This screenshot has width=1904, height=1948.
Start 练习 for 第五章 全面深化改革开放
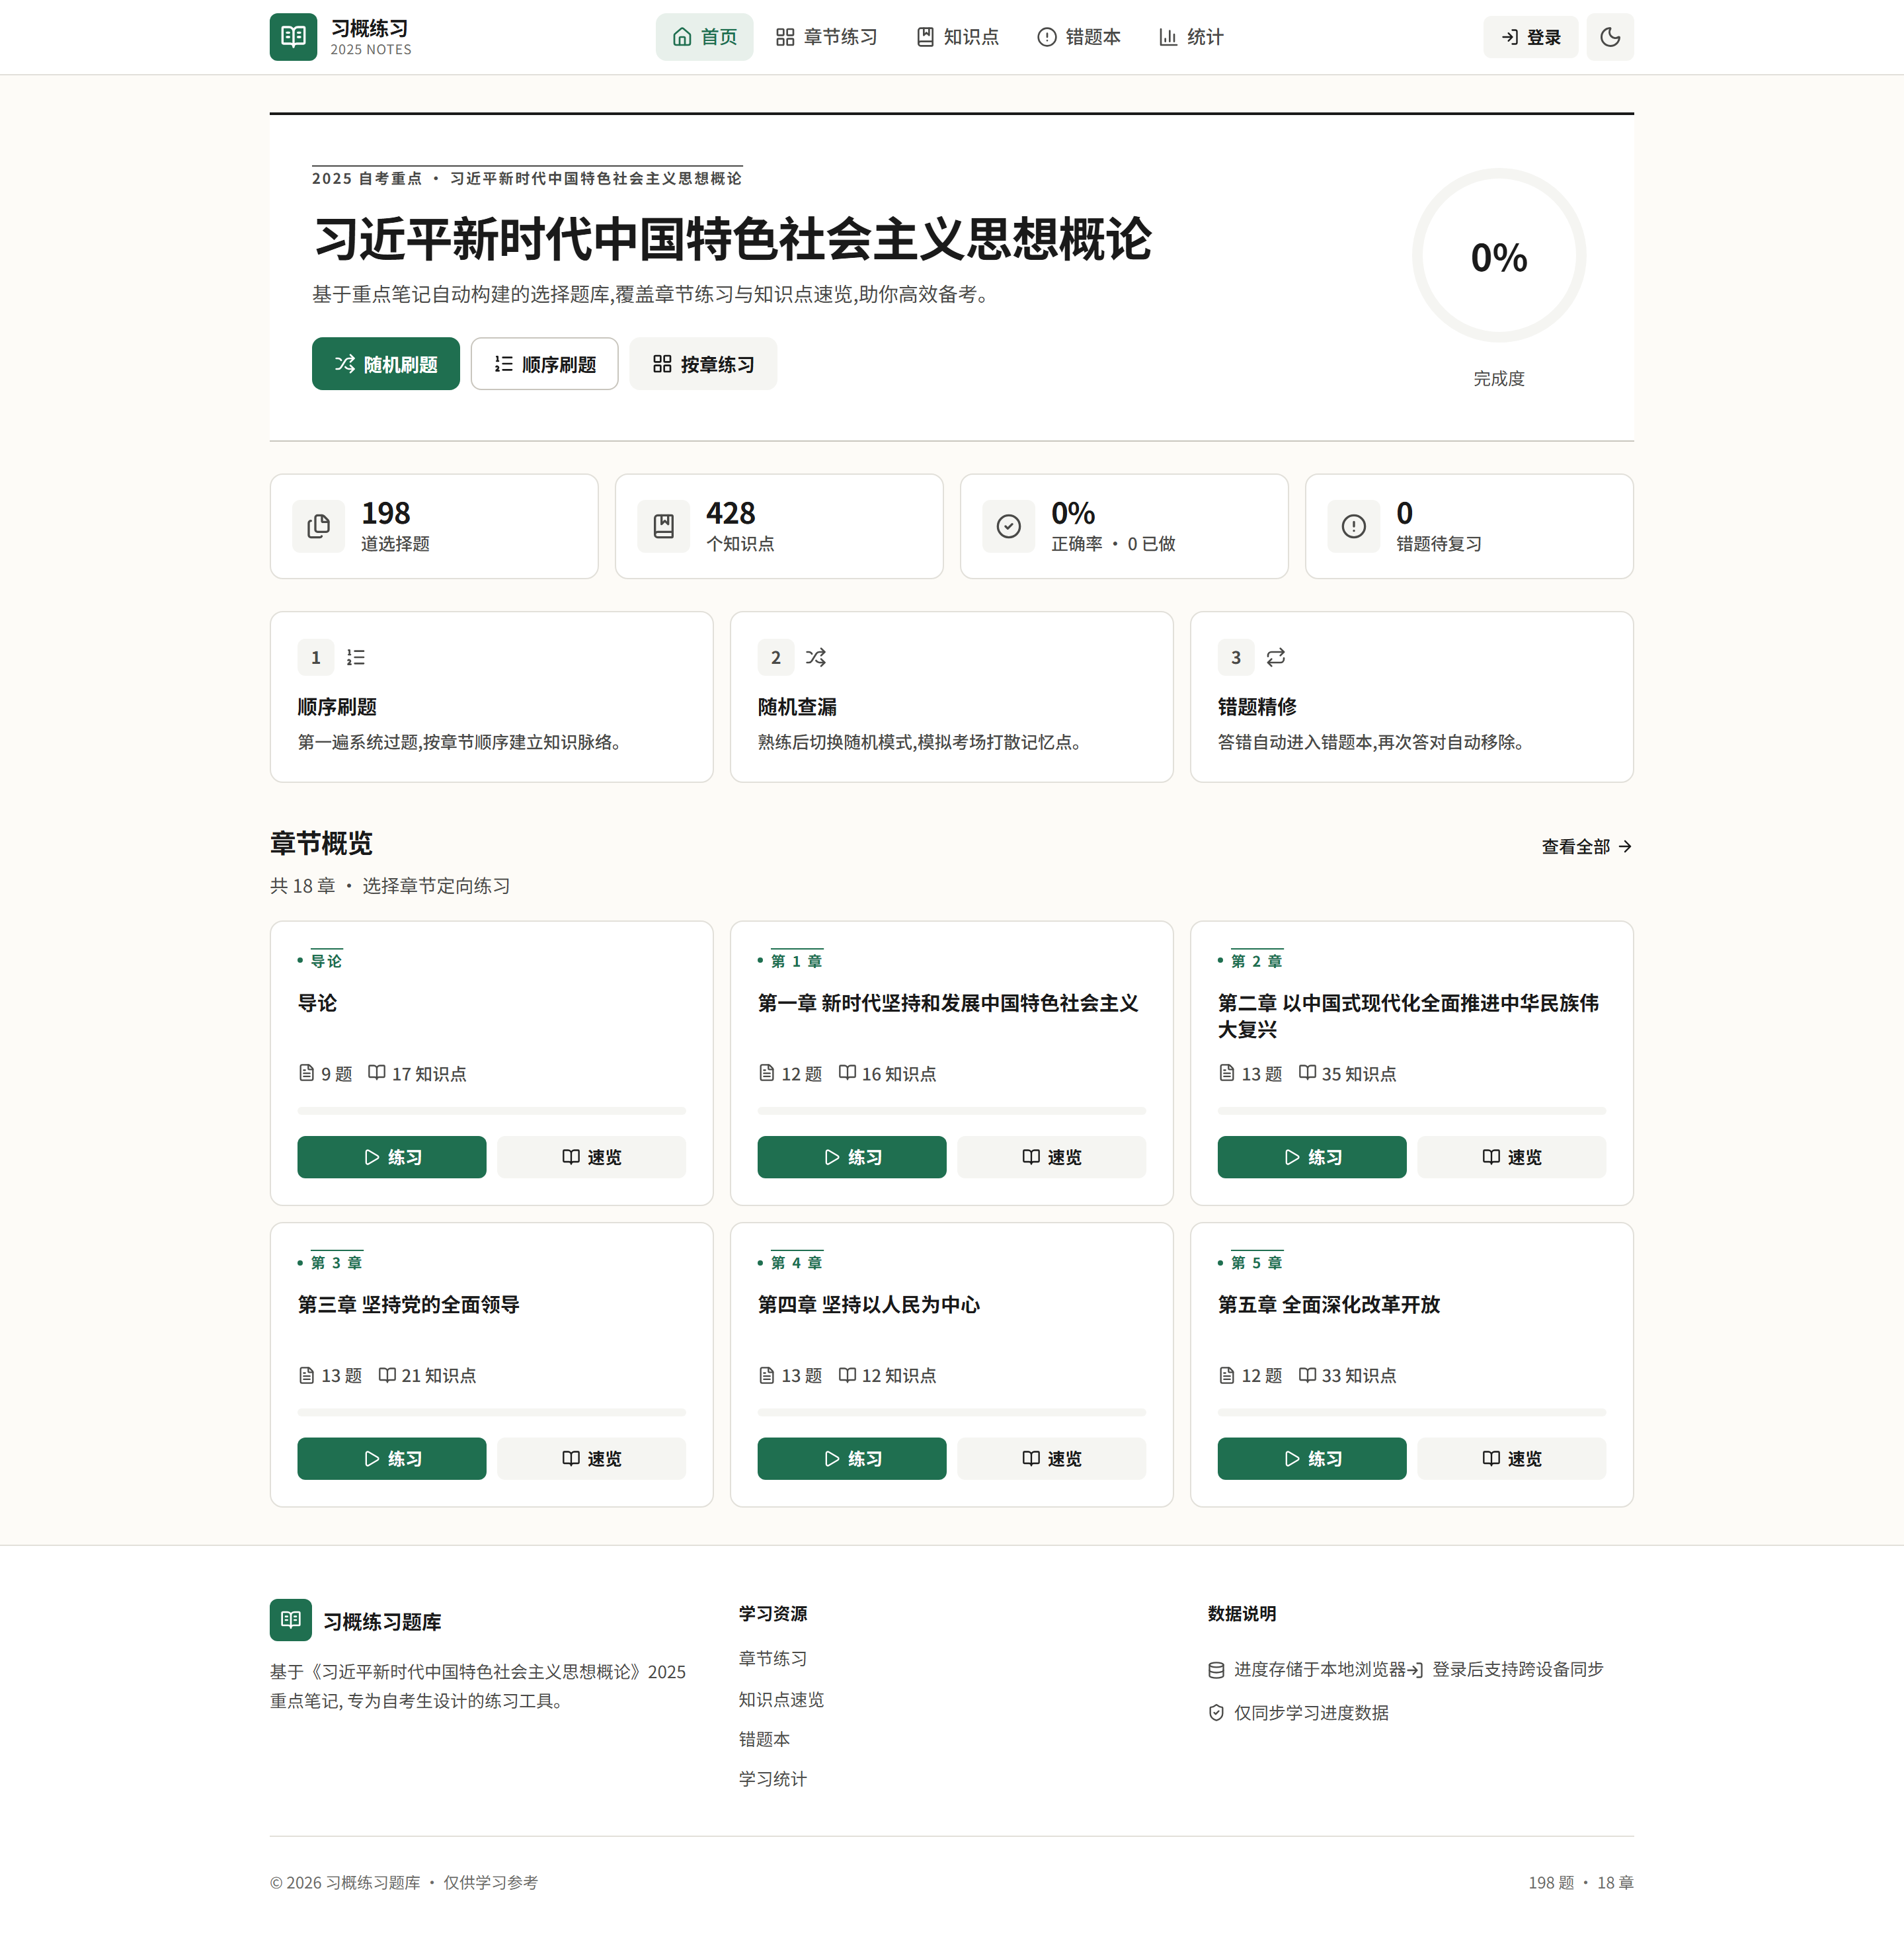(x=1312, y=1459)
